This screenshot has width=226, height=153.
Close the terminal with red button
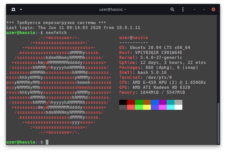[213, 9]
